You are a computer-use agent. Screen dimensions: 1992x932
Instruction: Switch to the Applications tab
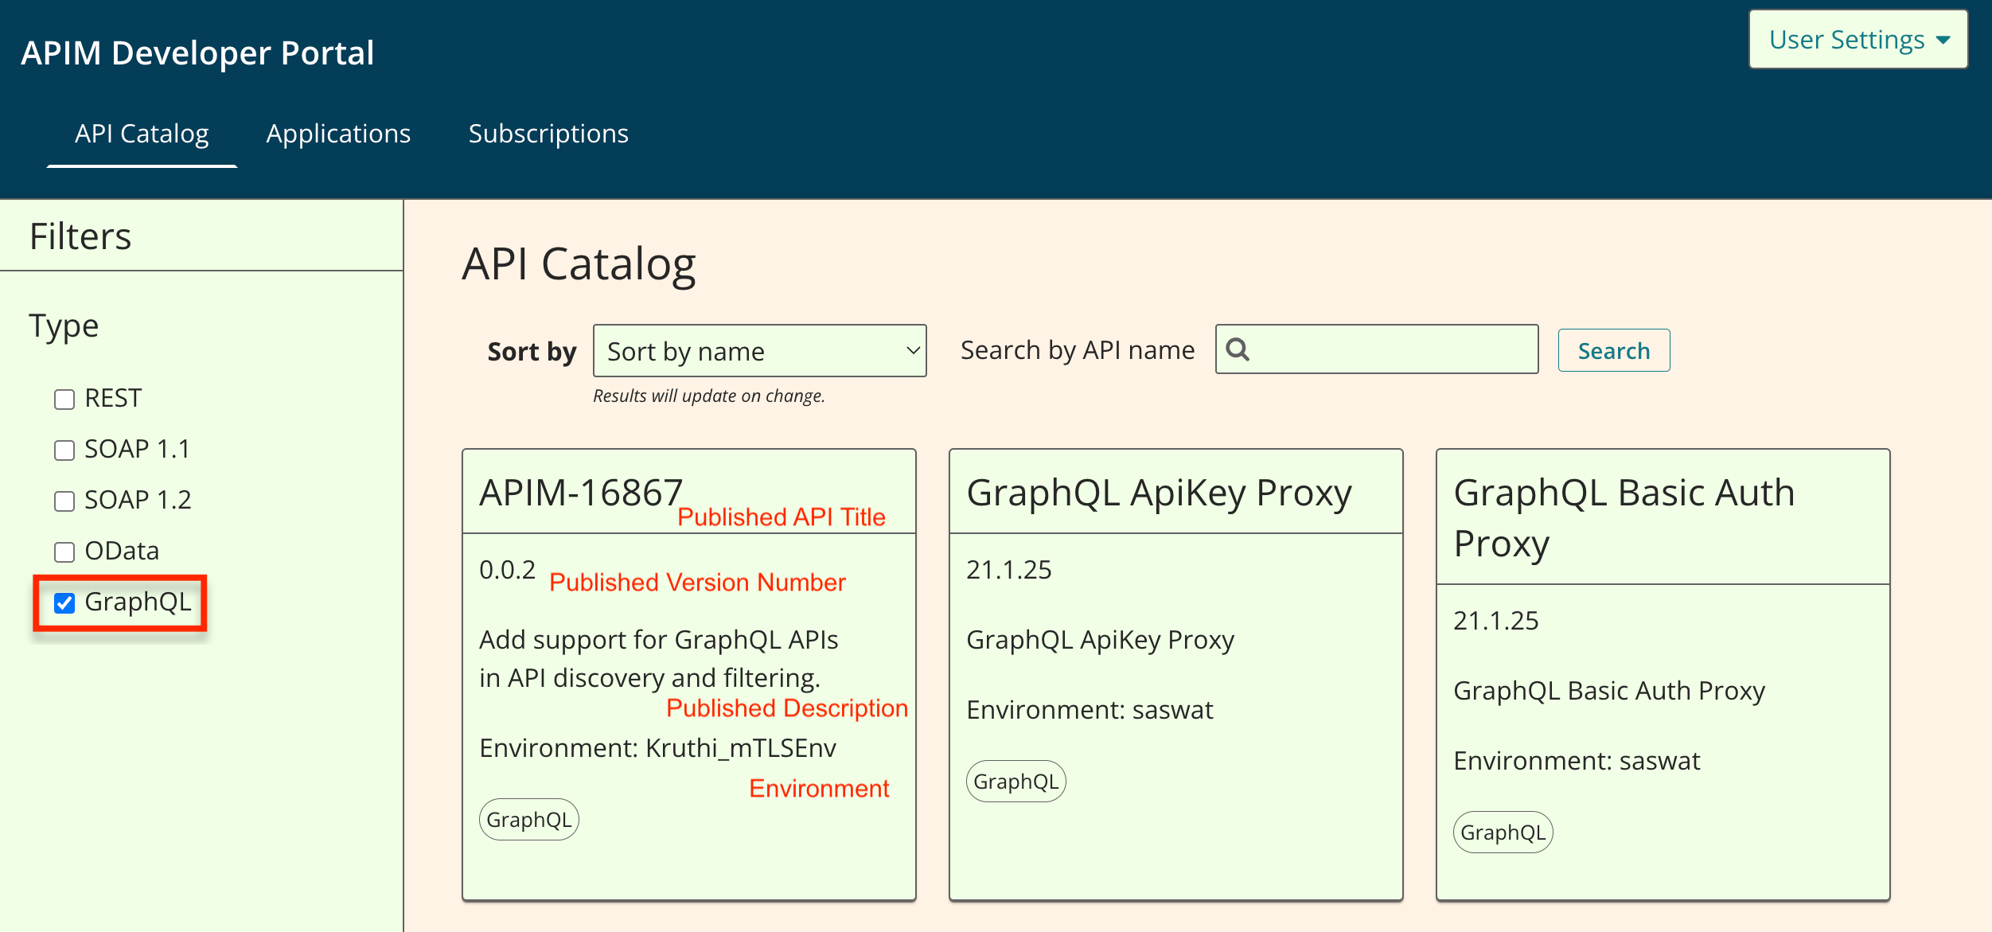coord(338,134)
